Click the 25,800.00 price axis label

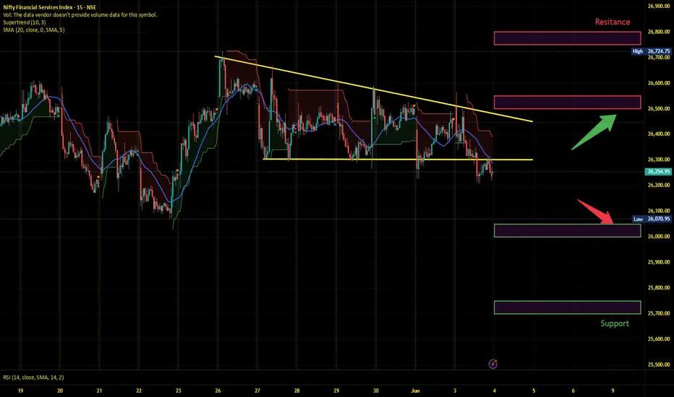[659, 287]
